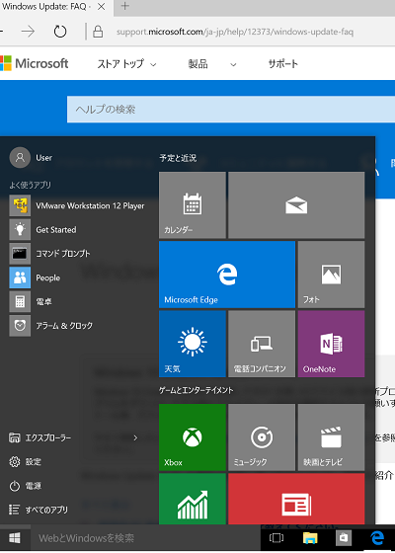The width and height of the screenshot is (395, 553).
Task: Click the Microsoft logo link
Action: coord(34,63)
